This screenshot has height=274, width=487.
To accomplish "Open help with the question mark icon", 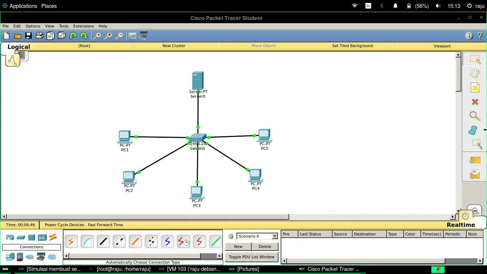I will [480, 36].
